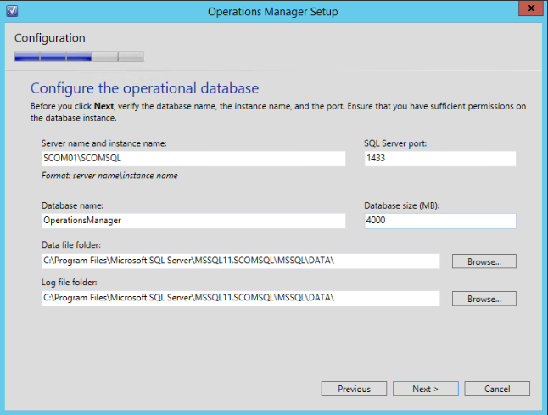Click the Database size (MB) field
Image resolution: width=548 pixels, height=415 pixels.
tap(439, 221)
